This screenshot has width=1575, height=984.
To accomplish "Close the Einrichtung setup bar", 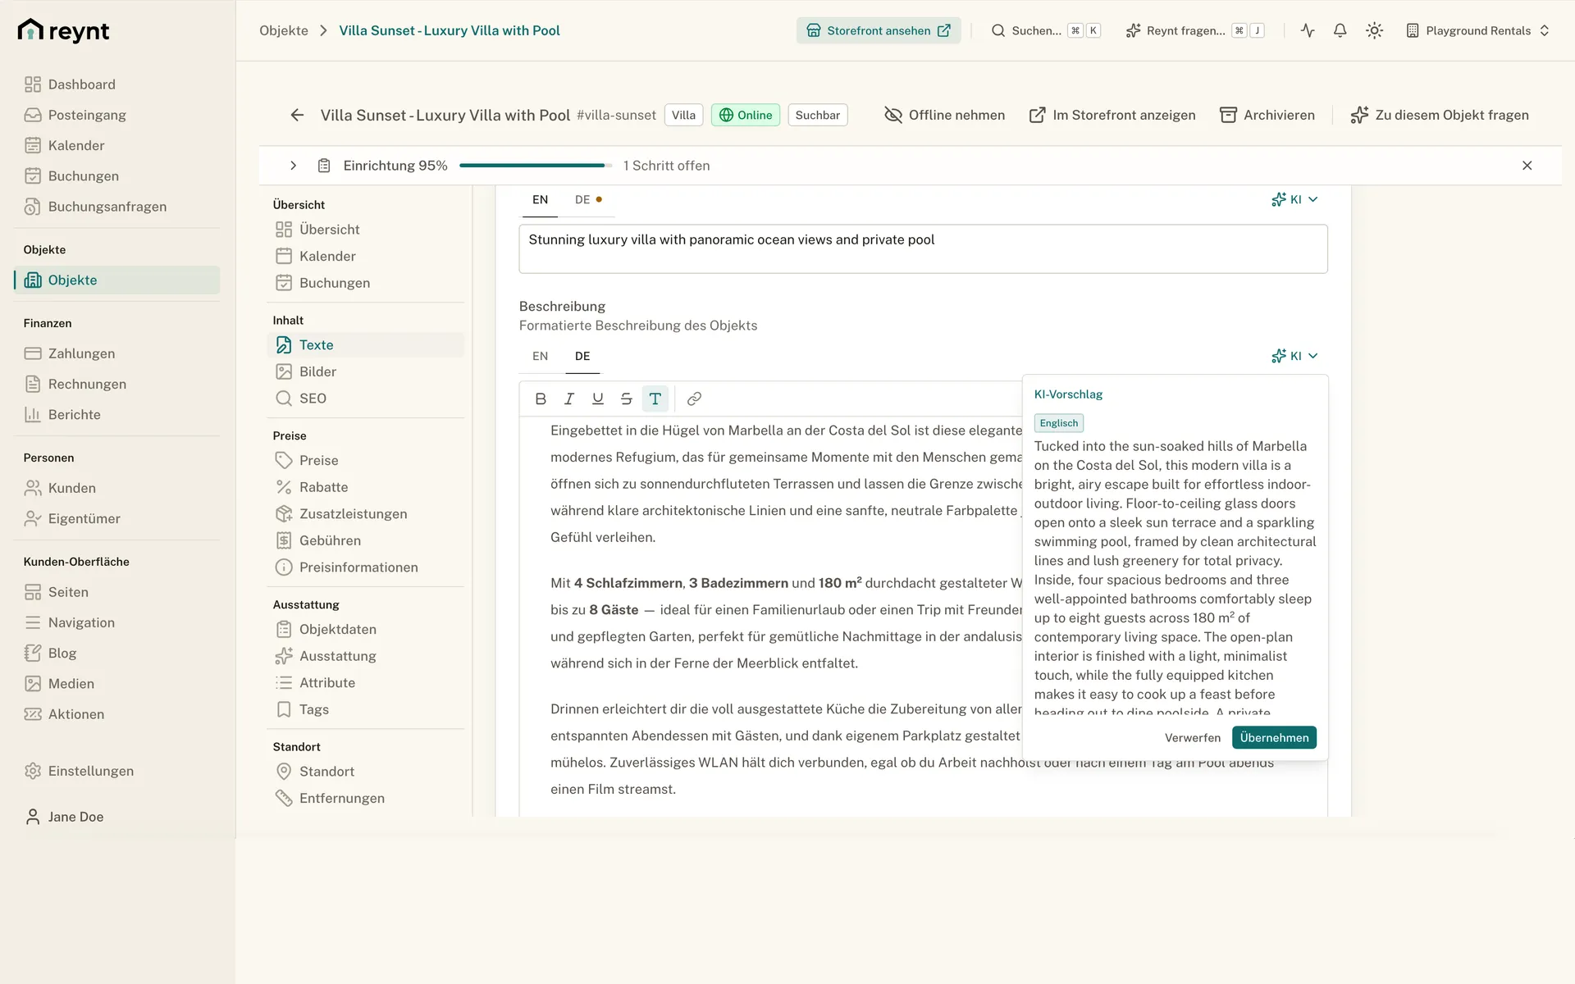I will (x=1527, y=166).
